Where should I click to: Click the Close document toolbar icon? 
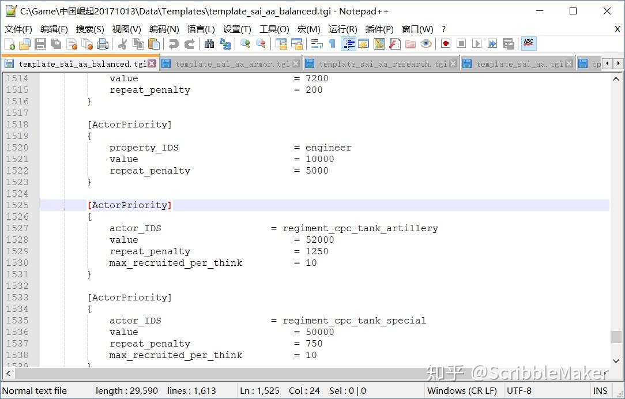(71, 44)
